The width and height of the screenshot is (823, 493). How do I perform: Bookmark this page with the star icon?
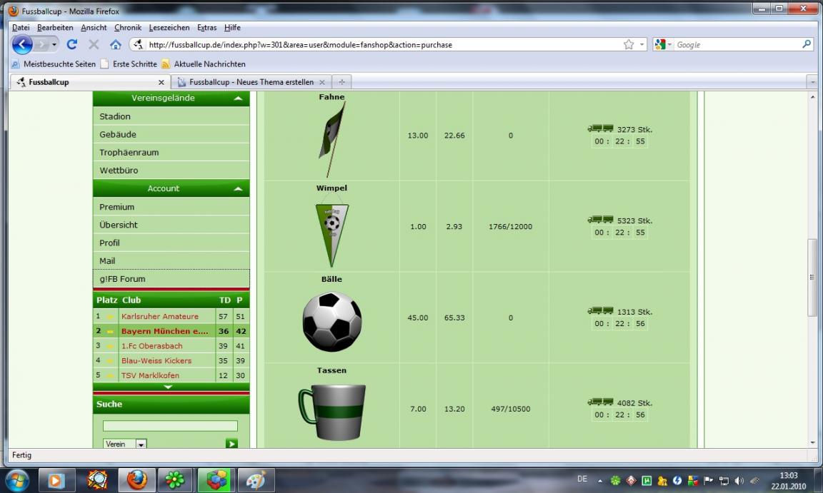pos(628,44)
